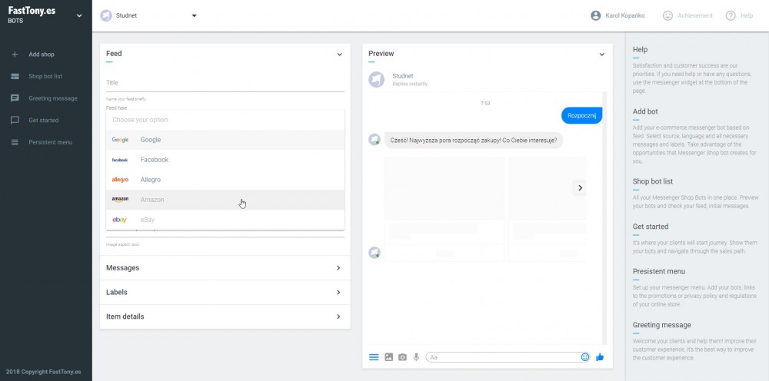Click the Replies instantly status text
This screenshot has width=769, height=381.
pos(410,84)
